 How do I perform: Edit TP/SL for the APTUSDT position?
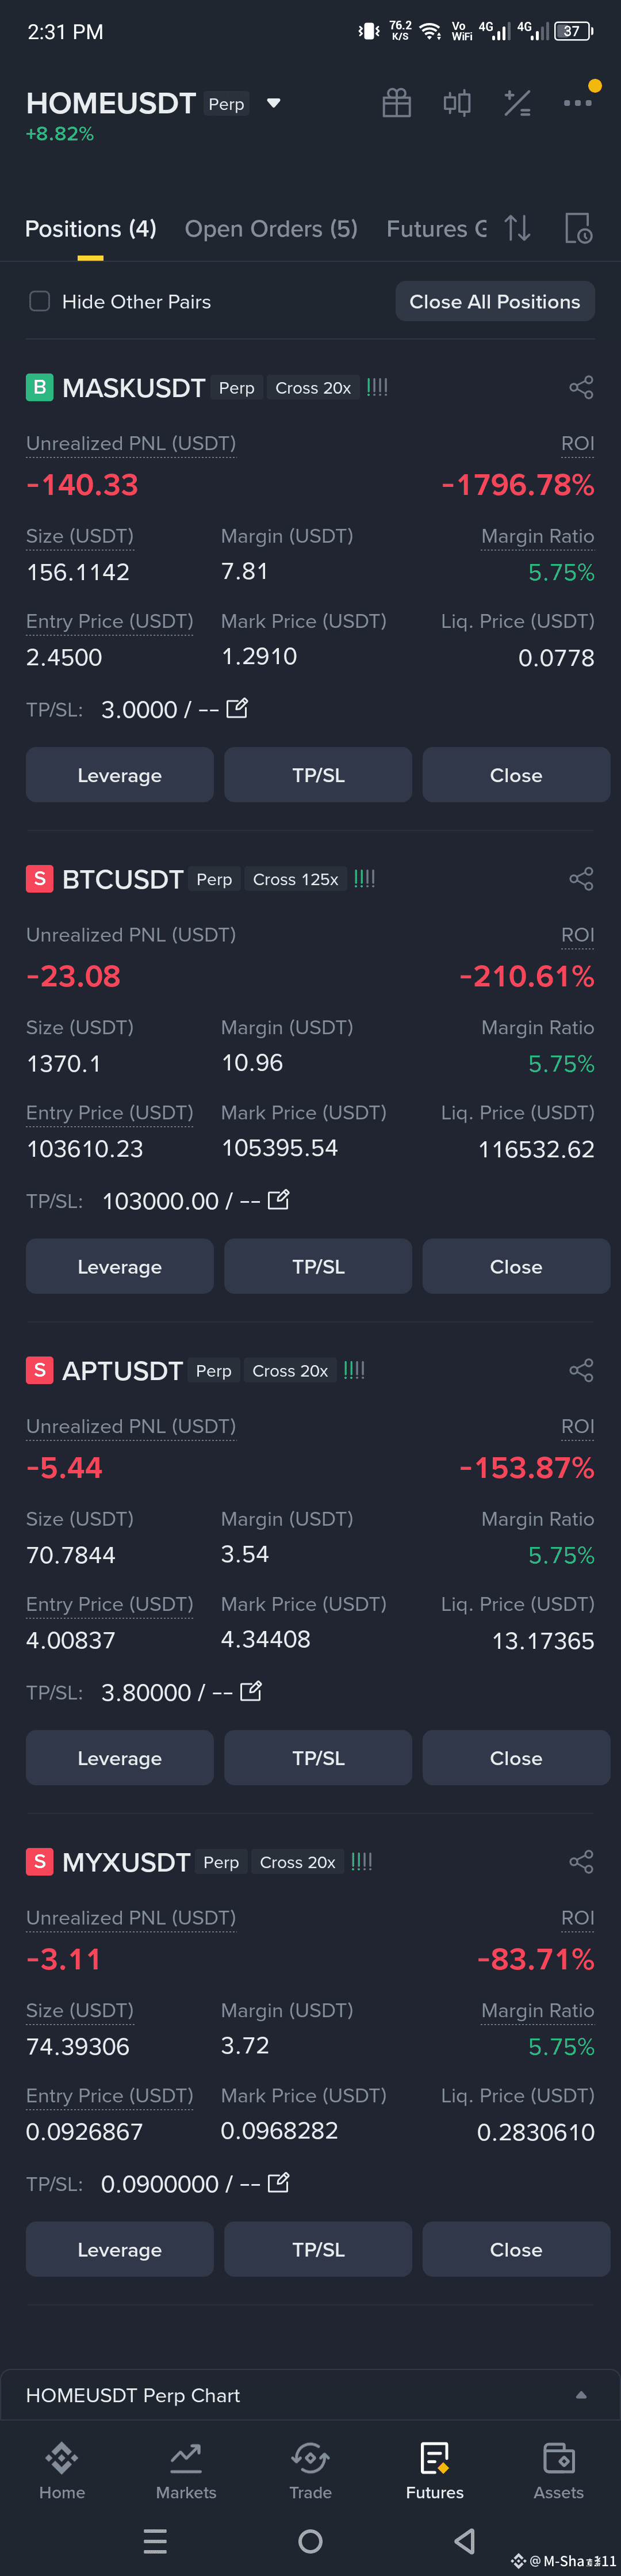(252, 1691)
